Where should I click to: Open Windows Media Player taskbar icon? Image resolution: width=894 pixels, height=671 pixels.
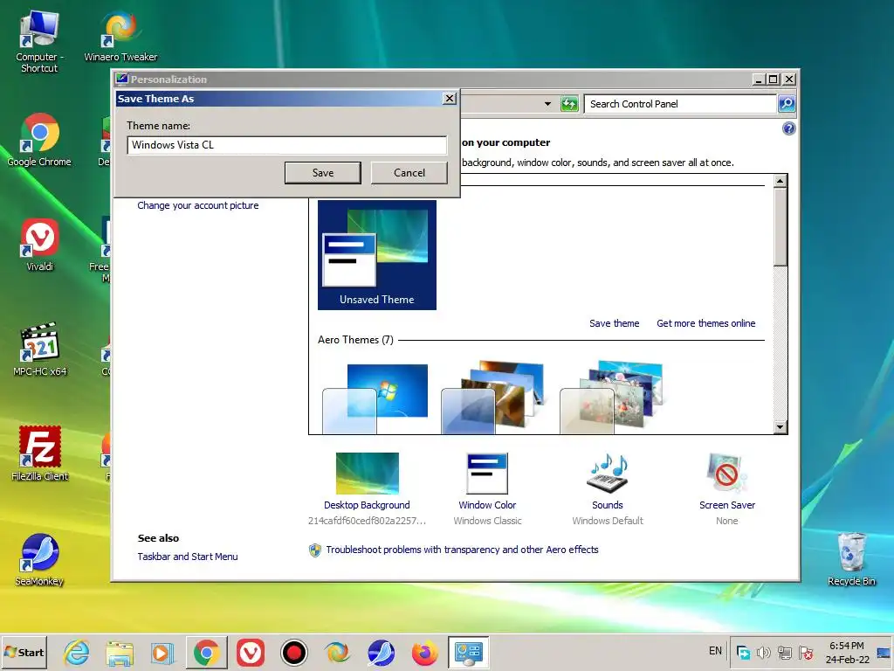(x=162, y=653)
